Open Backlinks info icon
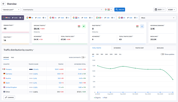This screenshot has width=178, height=102. pos(158,36)
